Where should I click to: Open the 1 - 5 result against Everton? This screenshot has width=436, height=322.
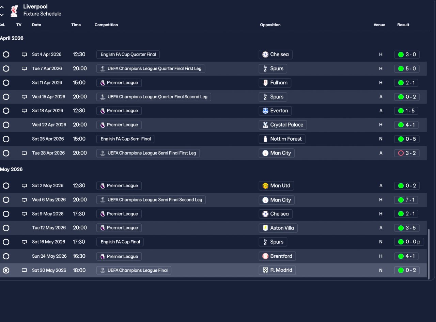[407, 111]
